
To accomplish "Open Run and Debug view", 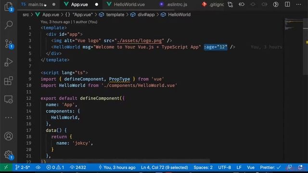I will coord(9,62).
